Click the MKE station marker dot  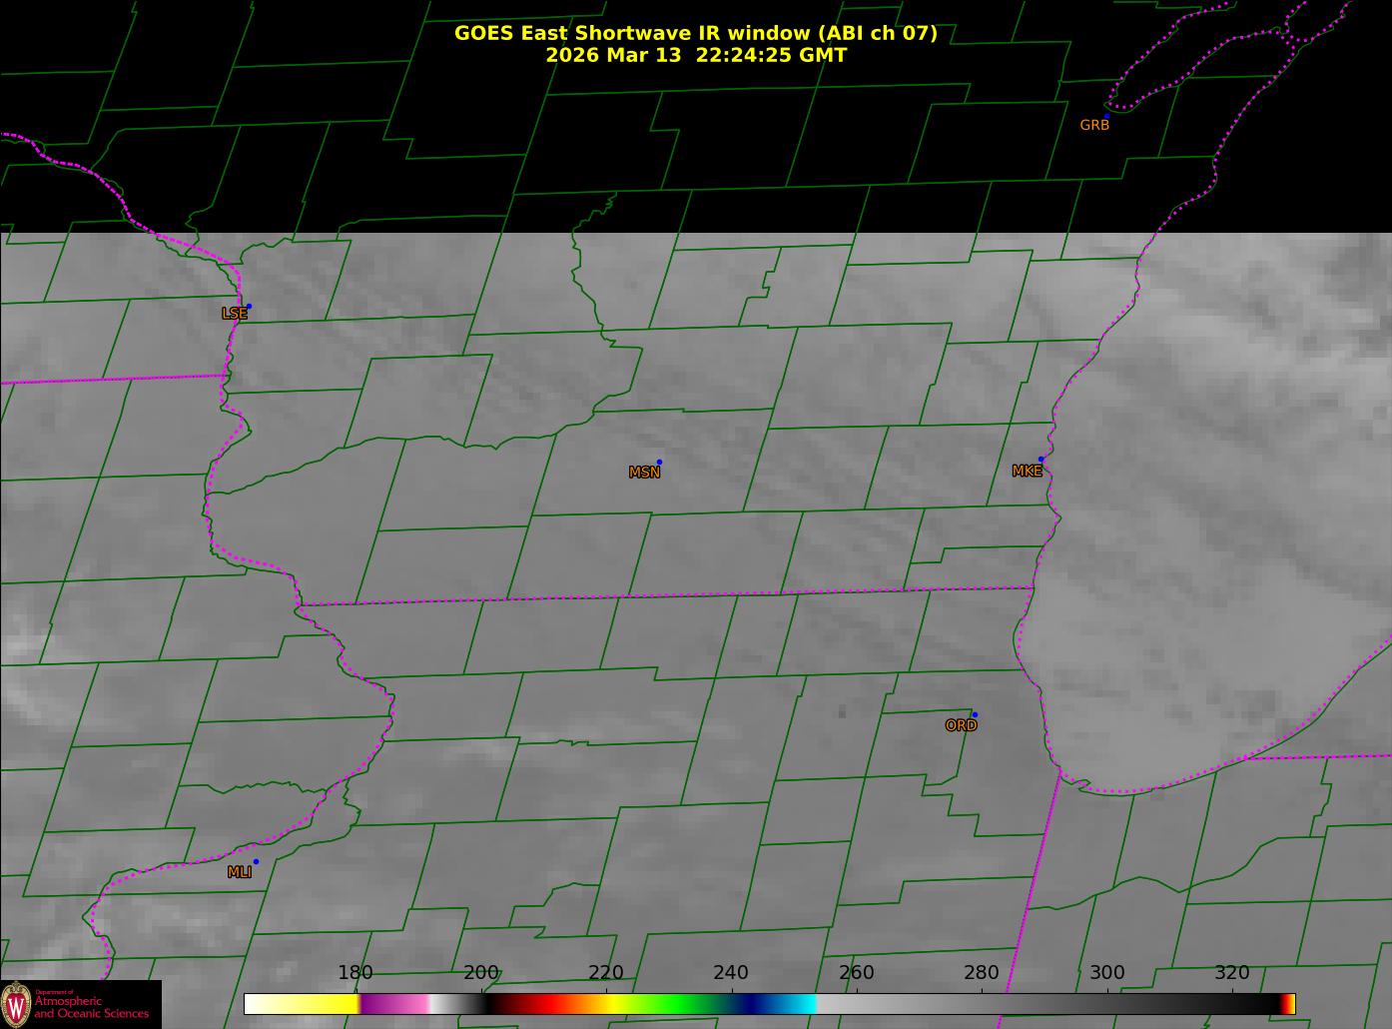coord(1041,460)
